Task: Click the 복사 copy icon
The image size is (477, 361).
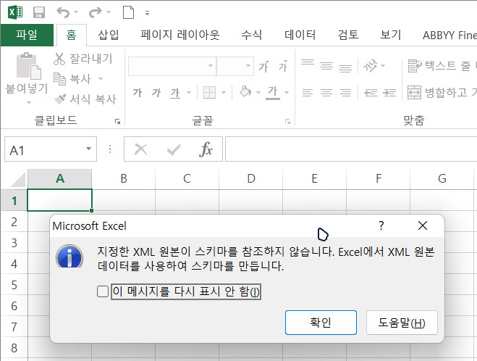Action: coord(59,79)
